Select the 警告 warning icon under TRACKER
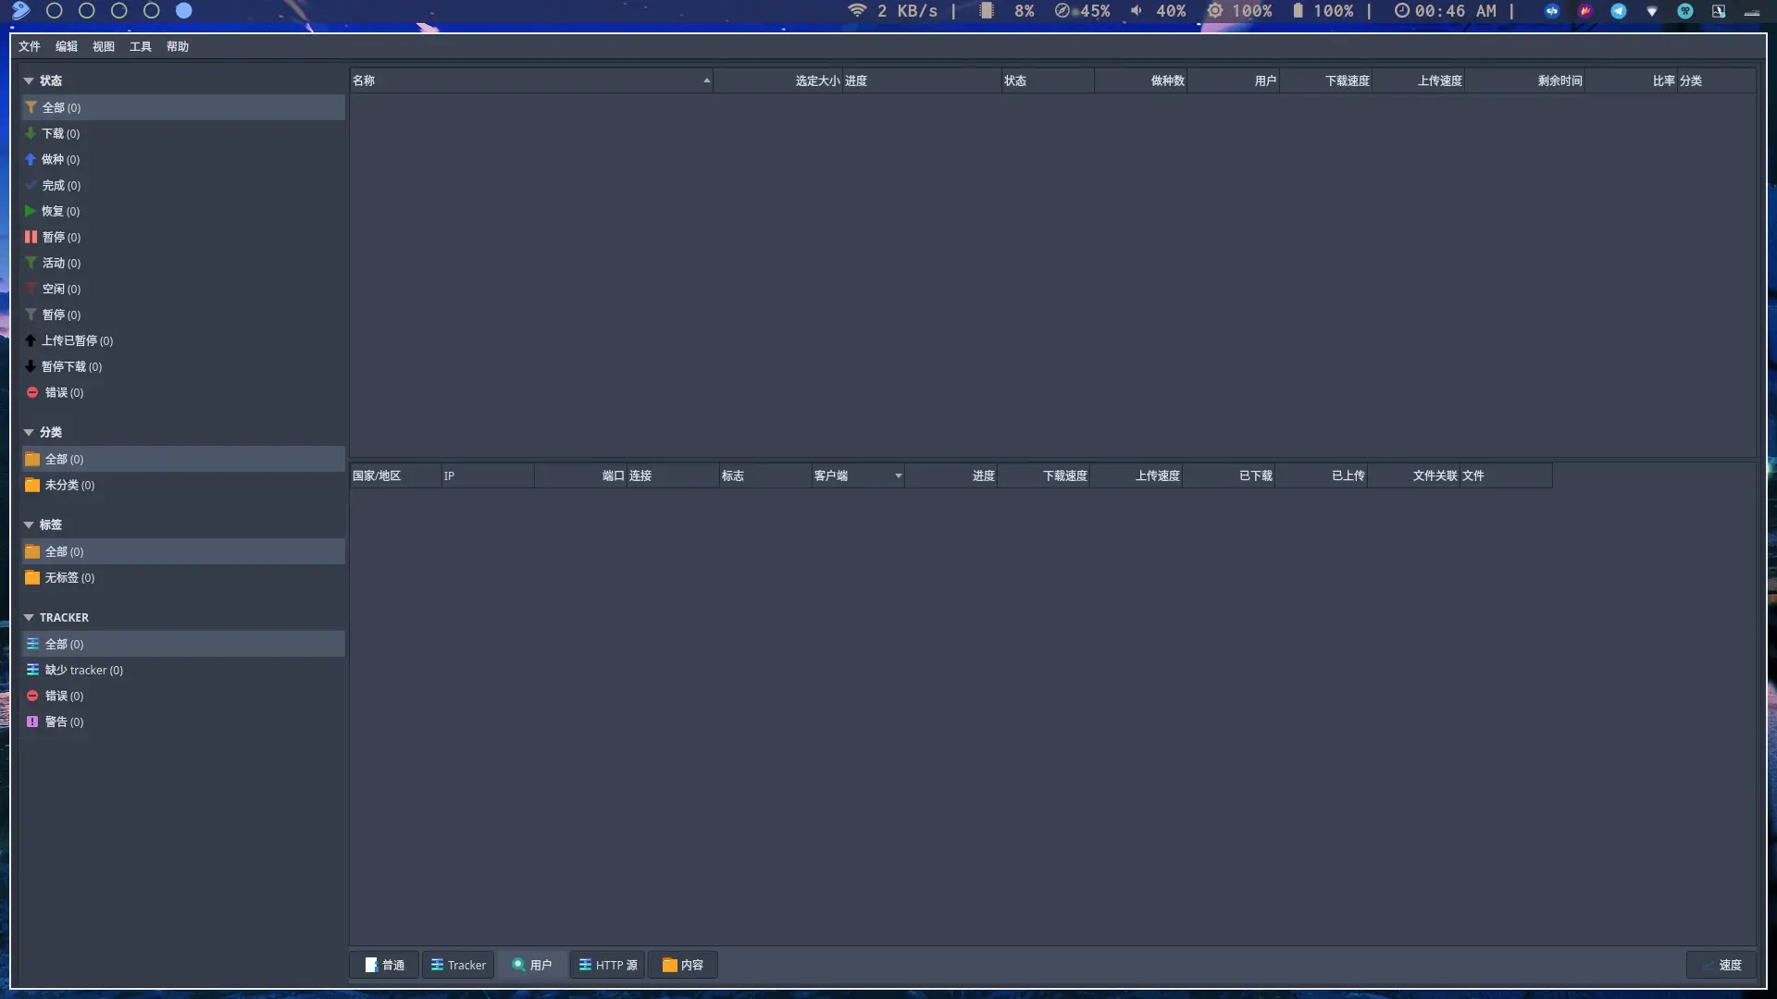 (32, 721)
